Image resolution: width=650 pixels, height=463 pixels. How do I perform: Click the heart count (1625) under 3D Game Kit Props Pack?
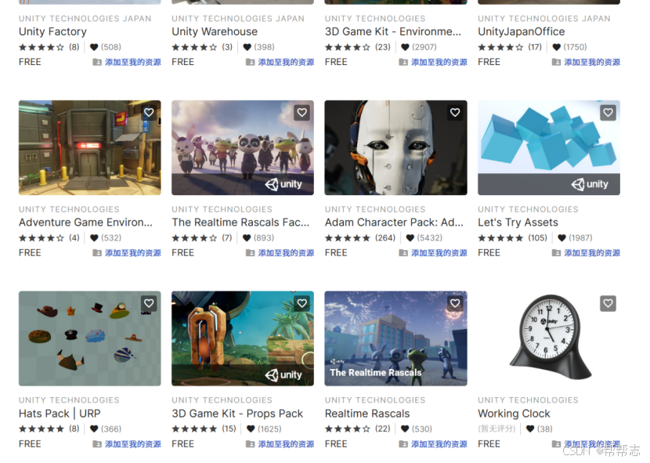coord(264,429)
